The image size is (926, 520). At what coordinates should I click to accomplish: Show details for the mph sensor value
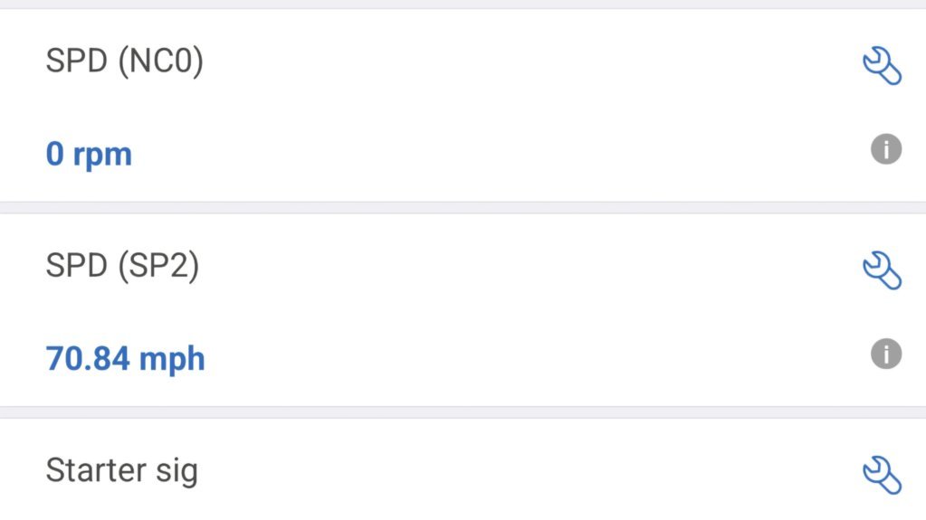coord(886,354)
